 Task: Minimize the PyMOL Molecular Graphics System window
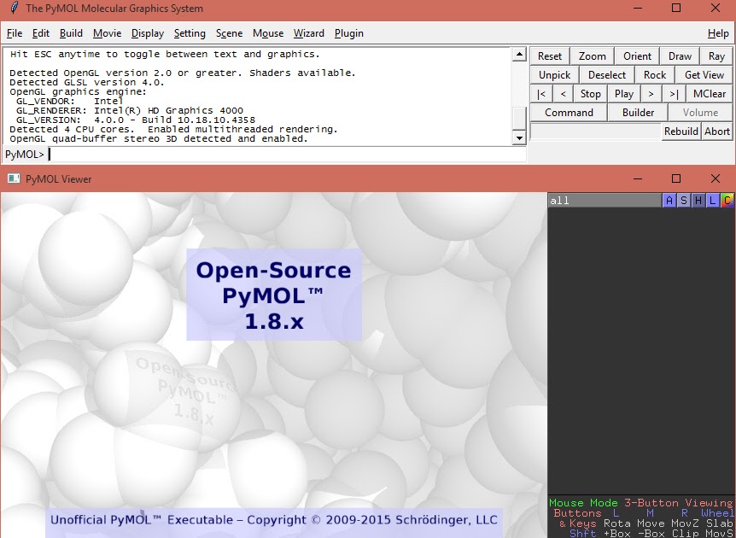[638, 8]
